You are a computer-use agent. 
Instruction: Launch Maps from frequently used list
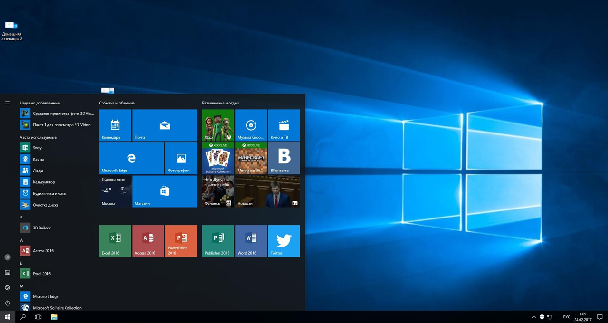(57, 159)
